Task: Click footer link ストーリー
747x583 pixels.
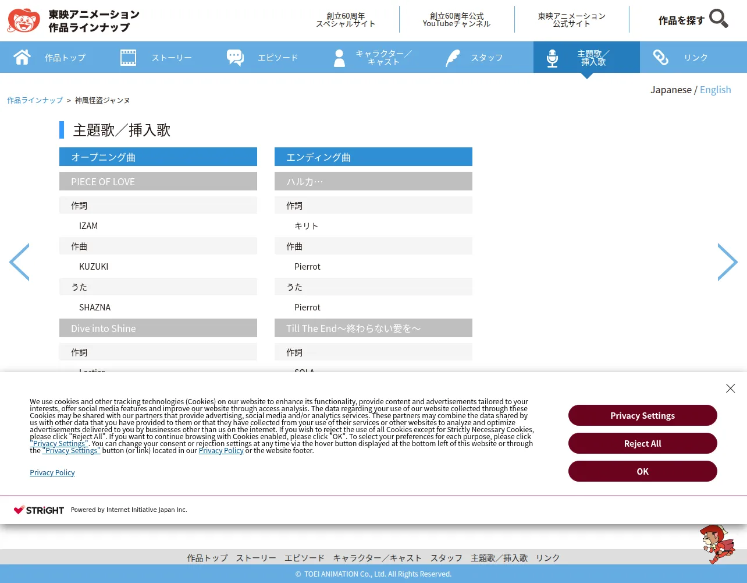Action: [256, 558]
